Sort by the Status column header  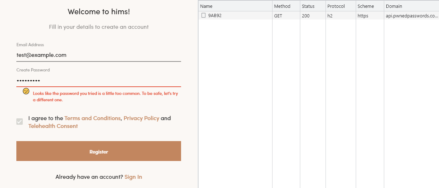click(x=312, y=6)
